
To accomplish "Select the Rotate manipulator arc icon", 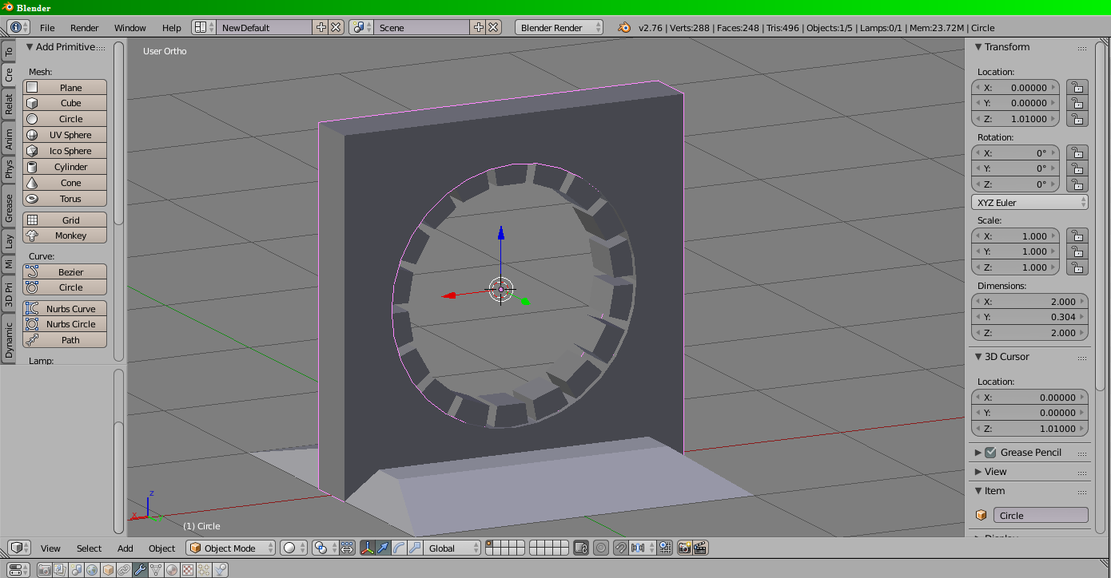I will (399, 548).
